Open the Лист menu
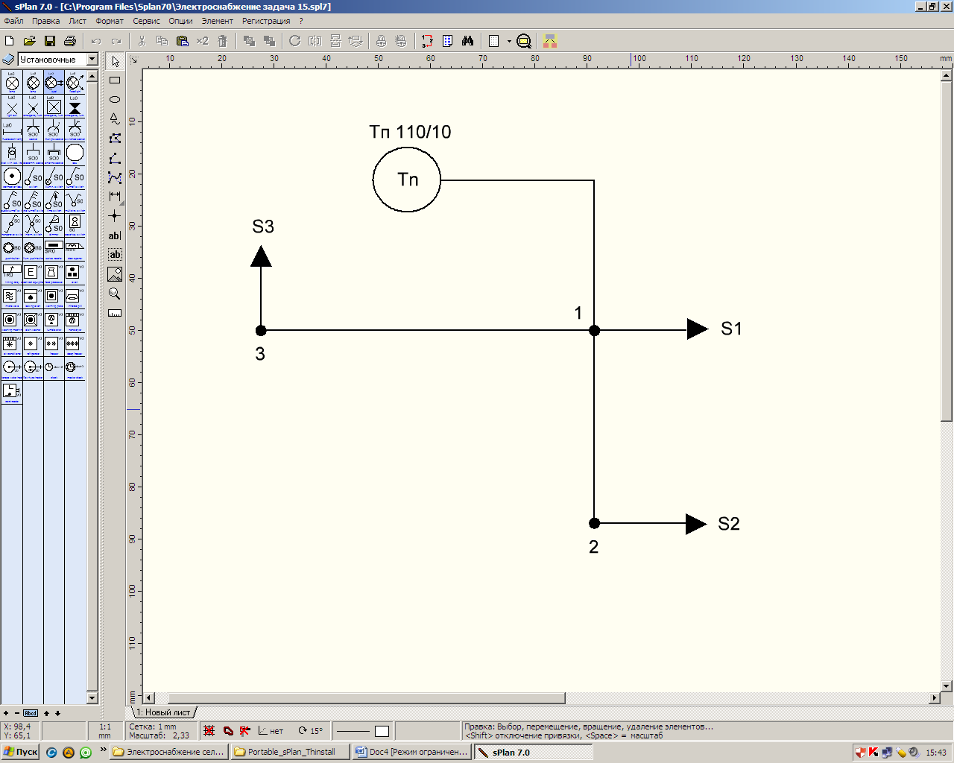Viewport: 954px width, 763px height. click(x=78, y=21)
